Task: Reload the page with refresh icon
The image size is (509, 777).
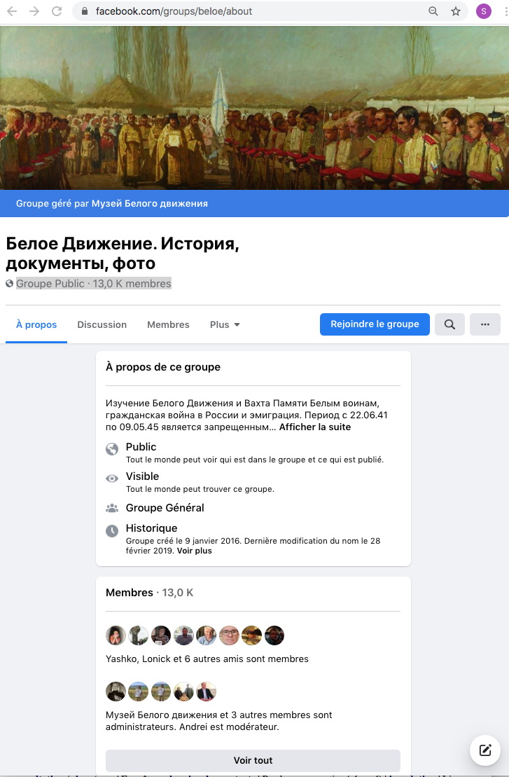Action: tap(57, 11)
